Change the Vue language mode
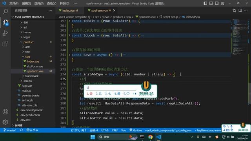 (x=124, y=130)
